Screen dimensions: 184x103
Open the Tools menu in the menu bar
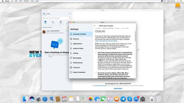tap(32, 1)
